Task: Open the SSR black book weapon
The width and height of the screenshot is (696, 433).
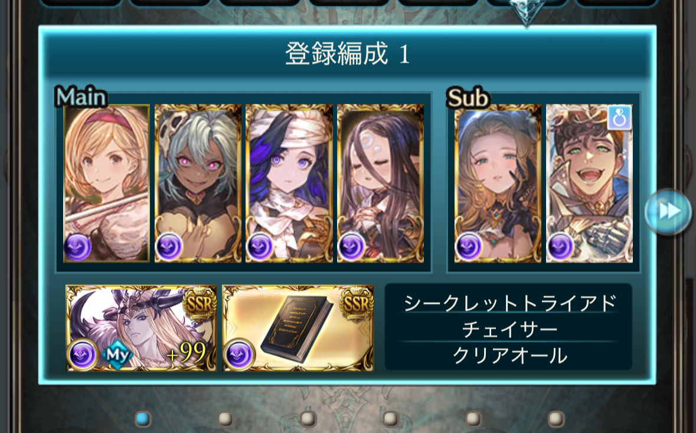Action: click(298, 329)
